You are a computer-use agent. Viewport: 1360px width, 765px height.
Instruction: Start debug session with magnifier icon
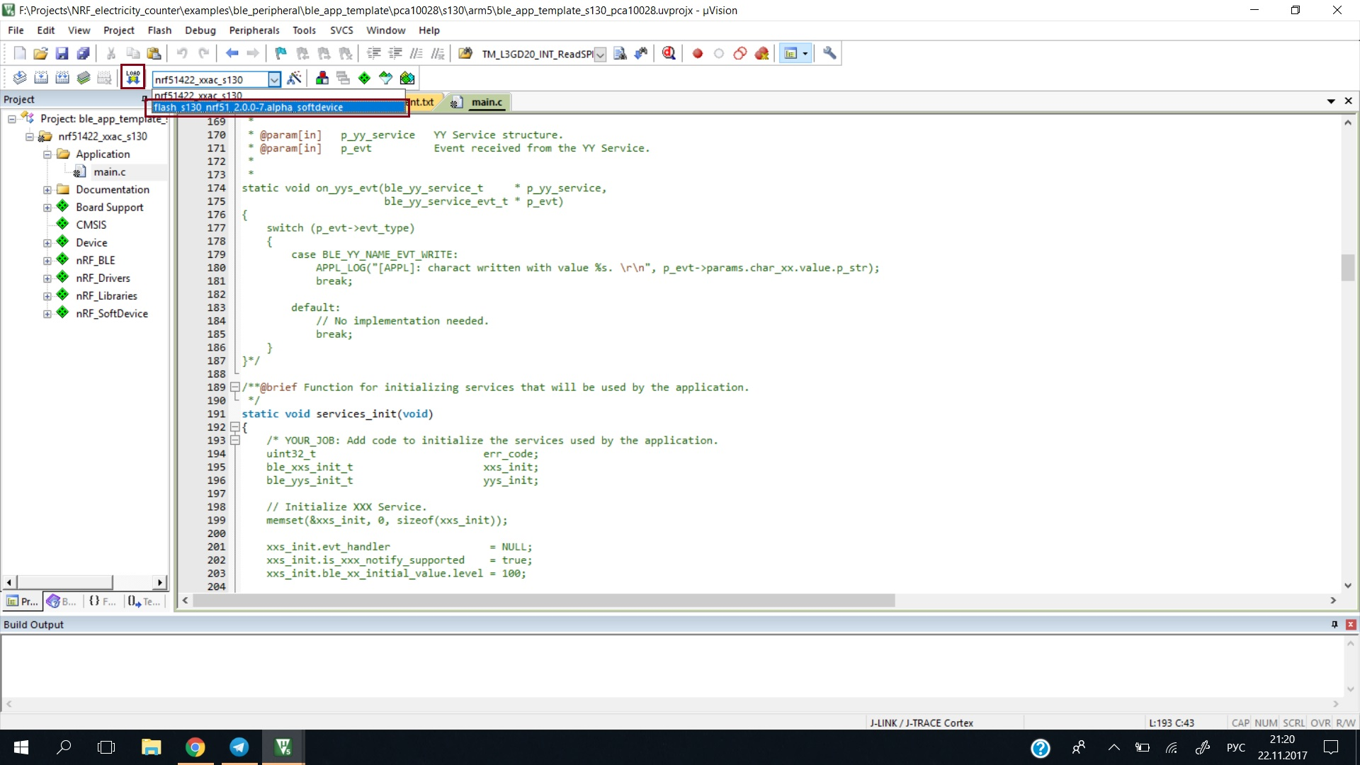[x=669, y=53]
